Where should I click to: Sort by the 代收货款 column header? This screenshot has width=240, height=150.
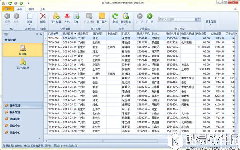click(x=203, y=34)
